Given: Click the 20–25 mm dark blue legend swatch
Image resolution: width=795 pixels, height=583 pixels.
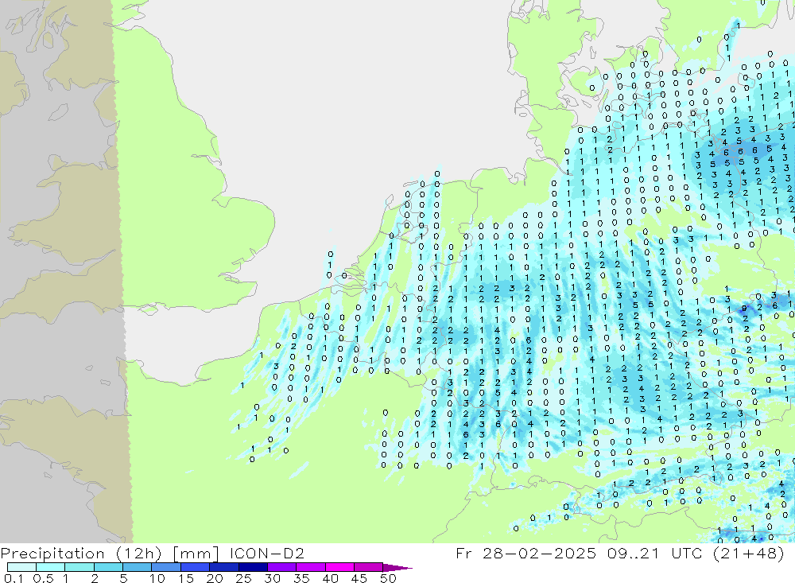Looking at the screenshot, I should click(224, 567).
